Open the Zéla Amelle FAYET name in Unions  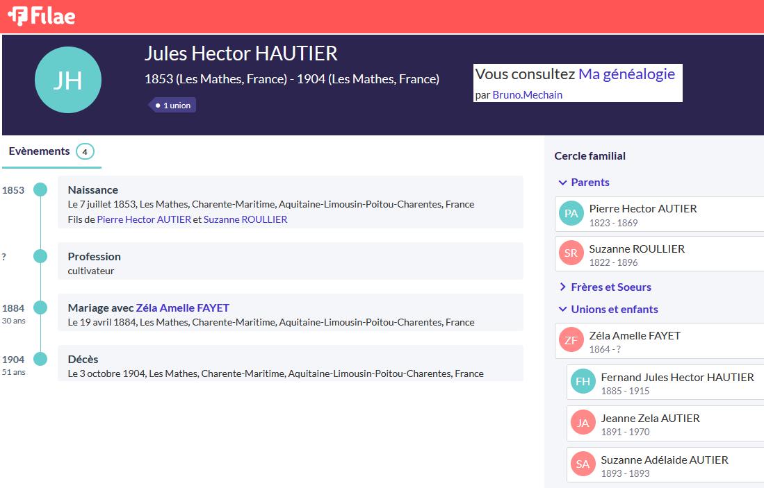coord(635,336)
